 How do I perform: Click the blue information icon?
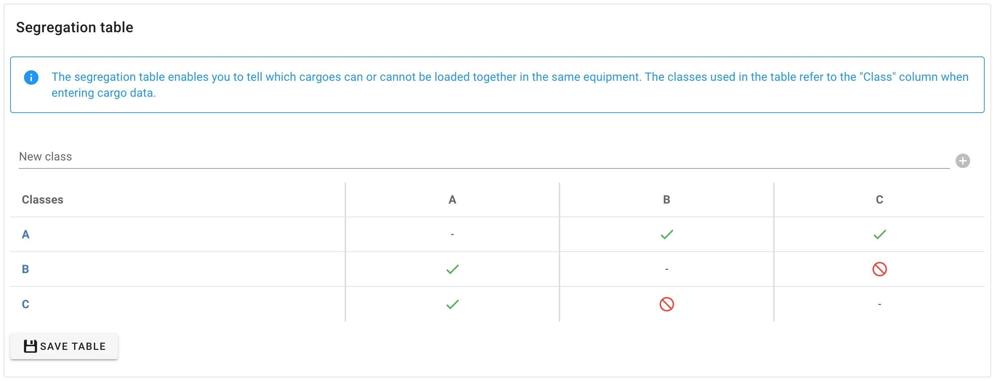pyautogui.click(x=32, y=77)
